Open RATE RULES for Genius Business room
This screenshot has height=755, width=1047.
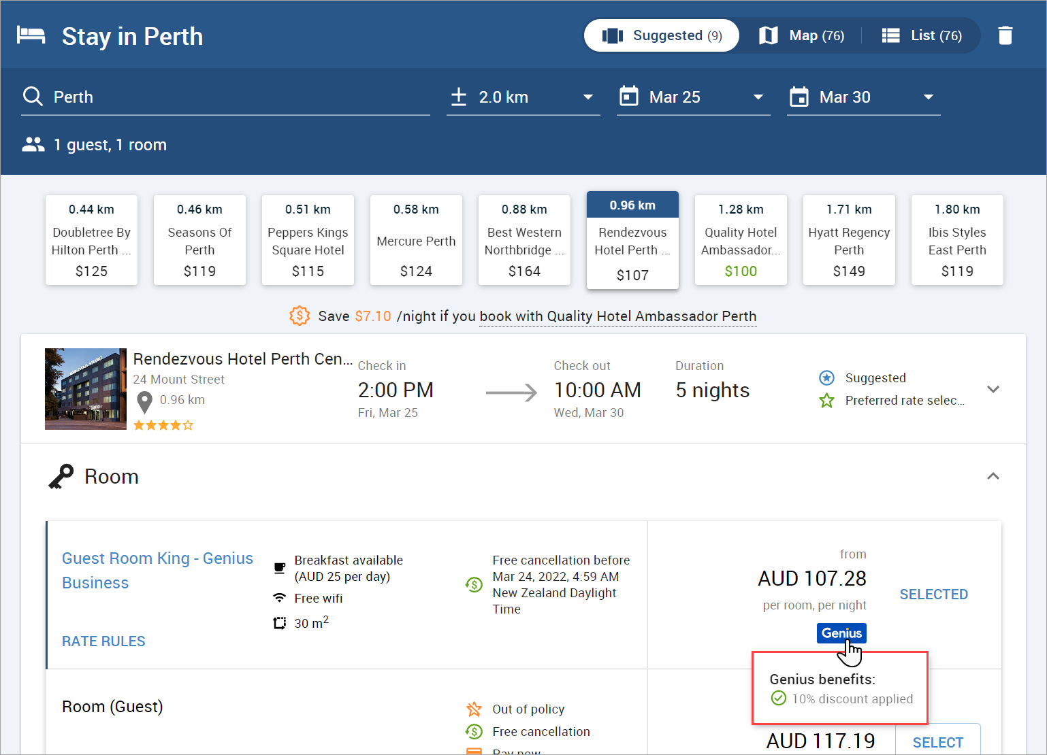click(103, 641)
